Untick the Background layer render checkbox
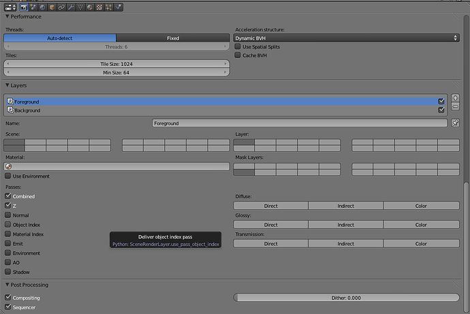Viewport: 470px width, 314px height. pos(441,110)
